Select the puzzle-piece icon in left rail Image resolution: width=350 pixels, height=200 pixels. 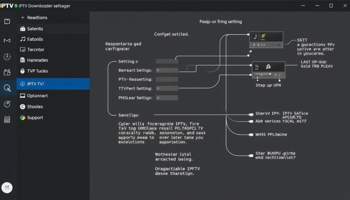point(7,72)
